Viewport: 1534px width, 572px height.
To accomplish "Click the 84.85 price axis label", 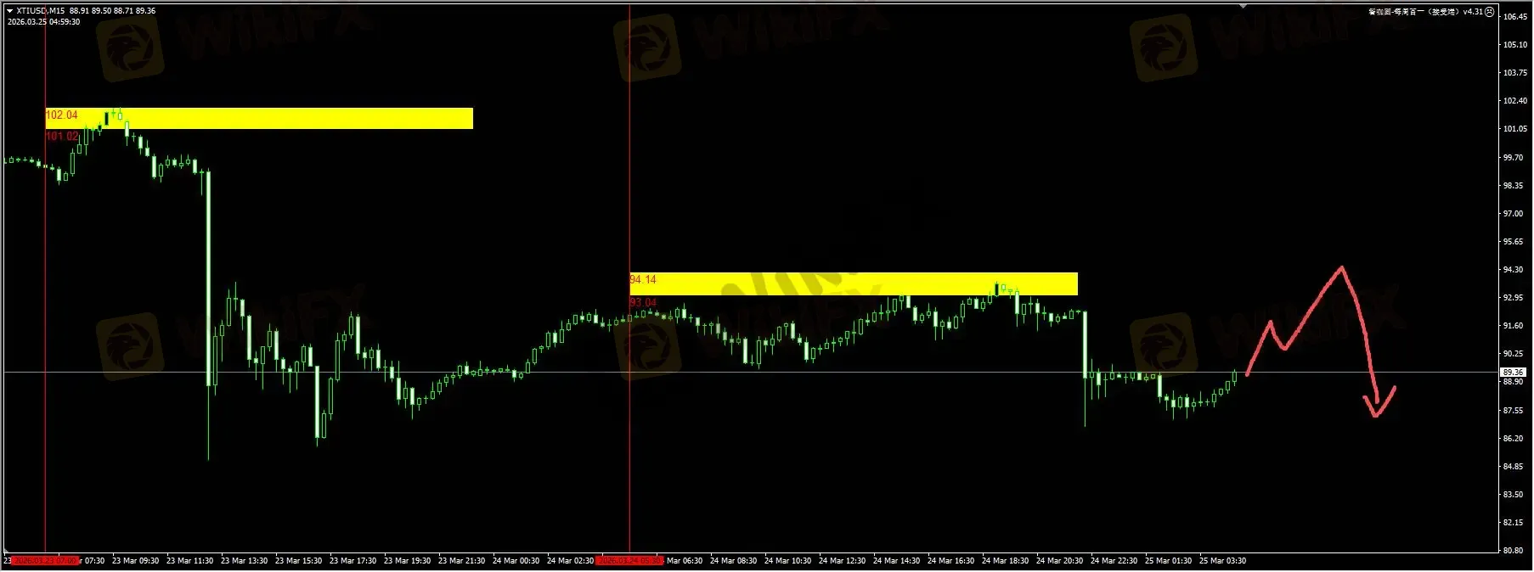I will coord(1513,467).
